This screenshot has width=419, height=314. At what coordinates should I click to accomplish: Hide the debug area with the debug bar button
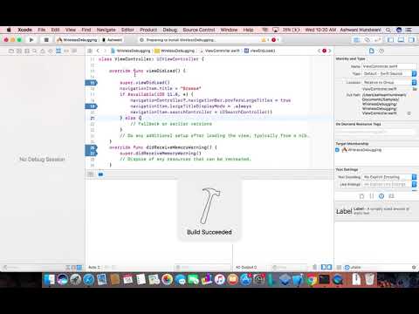click(91, 174)
